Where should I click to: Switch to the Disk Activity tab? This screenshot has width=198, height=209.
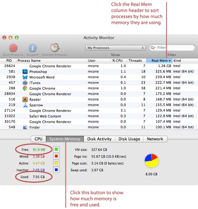pos(99,139)
